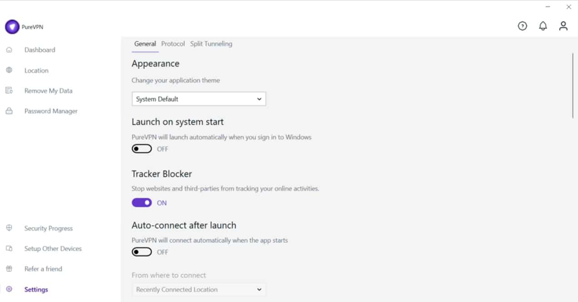Open the help question mark icon
The image size is (578, 302).
pos(522,26)
